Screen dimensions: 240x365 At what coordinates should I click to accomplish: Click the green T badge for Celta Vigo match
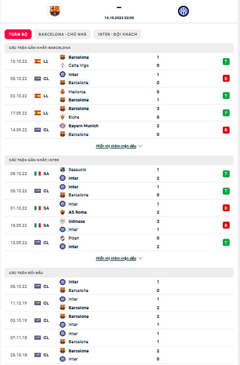tap(226, 62)
